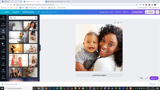Open the 'Webmail | Umbler' bookmark
The image size is (160, 90).
pyautogui.click(x=31, y=8)
